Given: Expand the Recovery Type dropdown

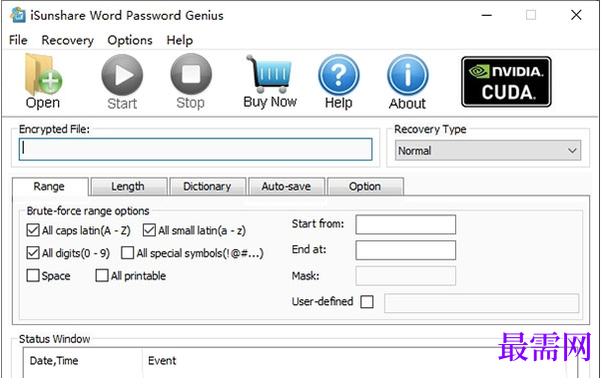Looking at the screenshot, I should (x=488, y=151).
